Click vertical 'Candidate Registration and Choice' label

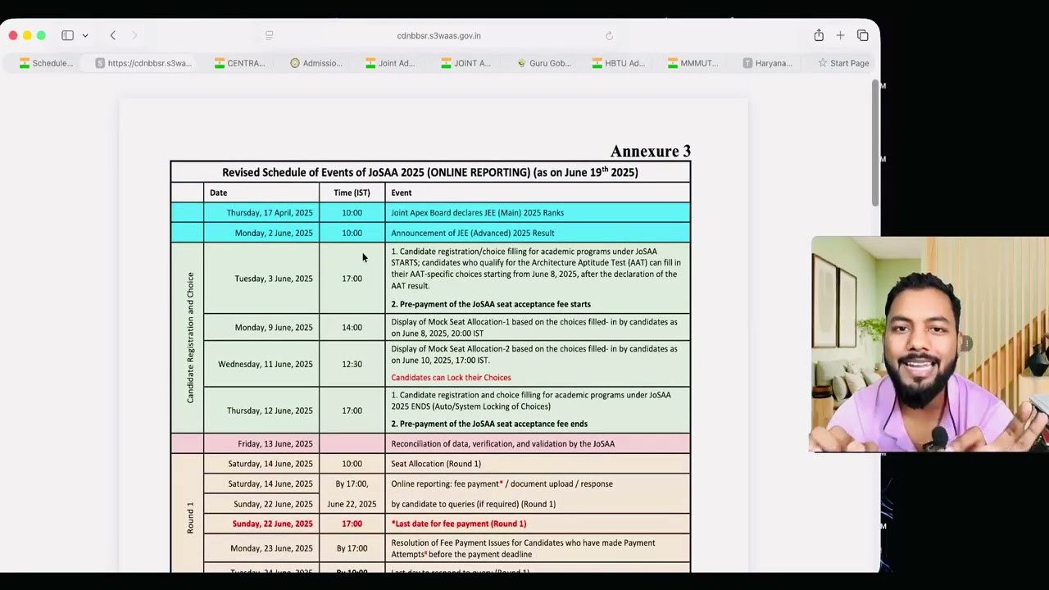click(x=190, y=338)
